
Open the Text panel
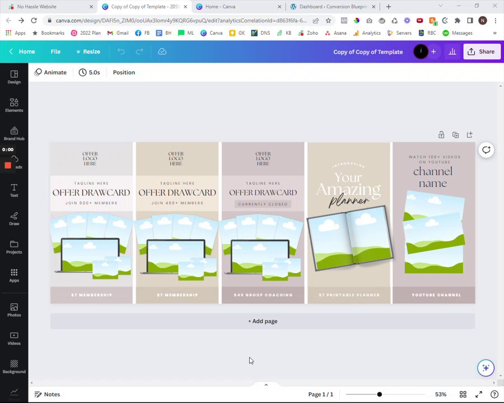coord(14,190)
